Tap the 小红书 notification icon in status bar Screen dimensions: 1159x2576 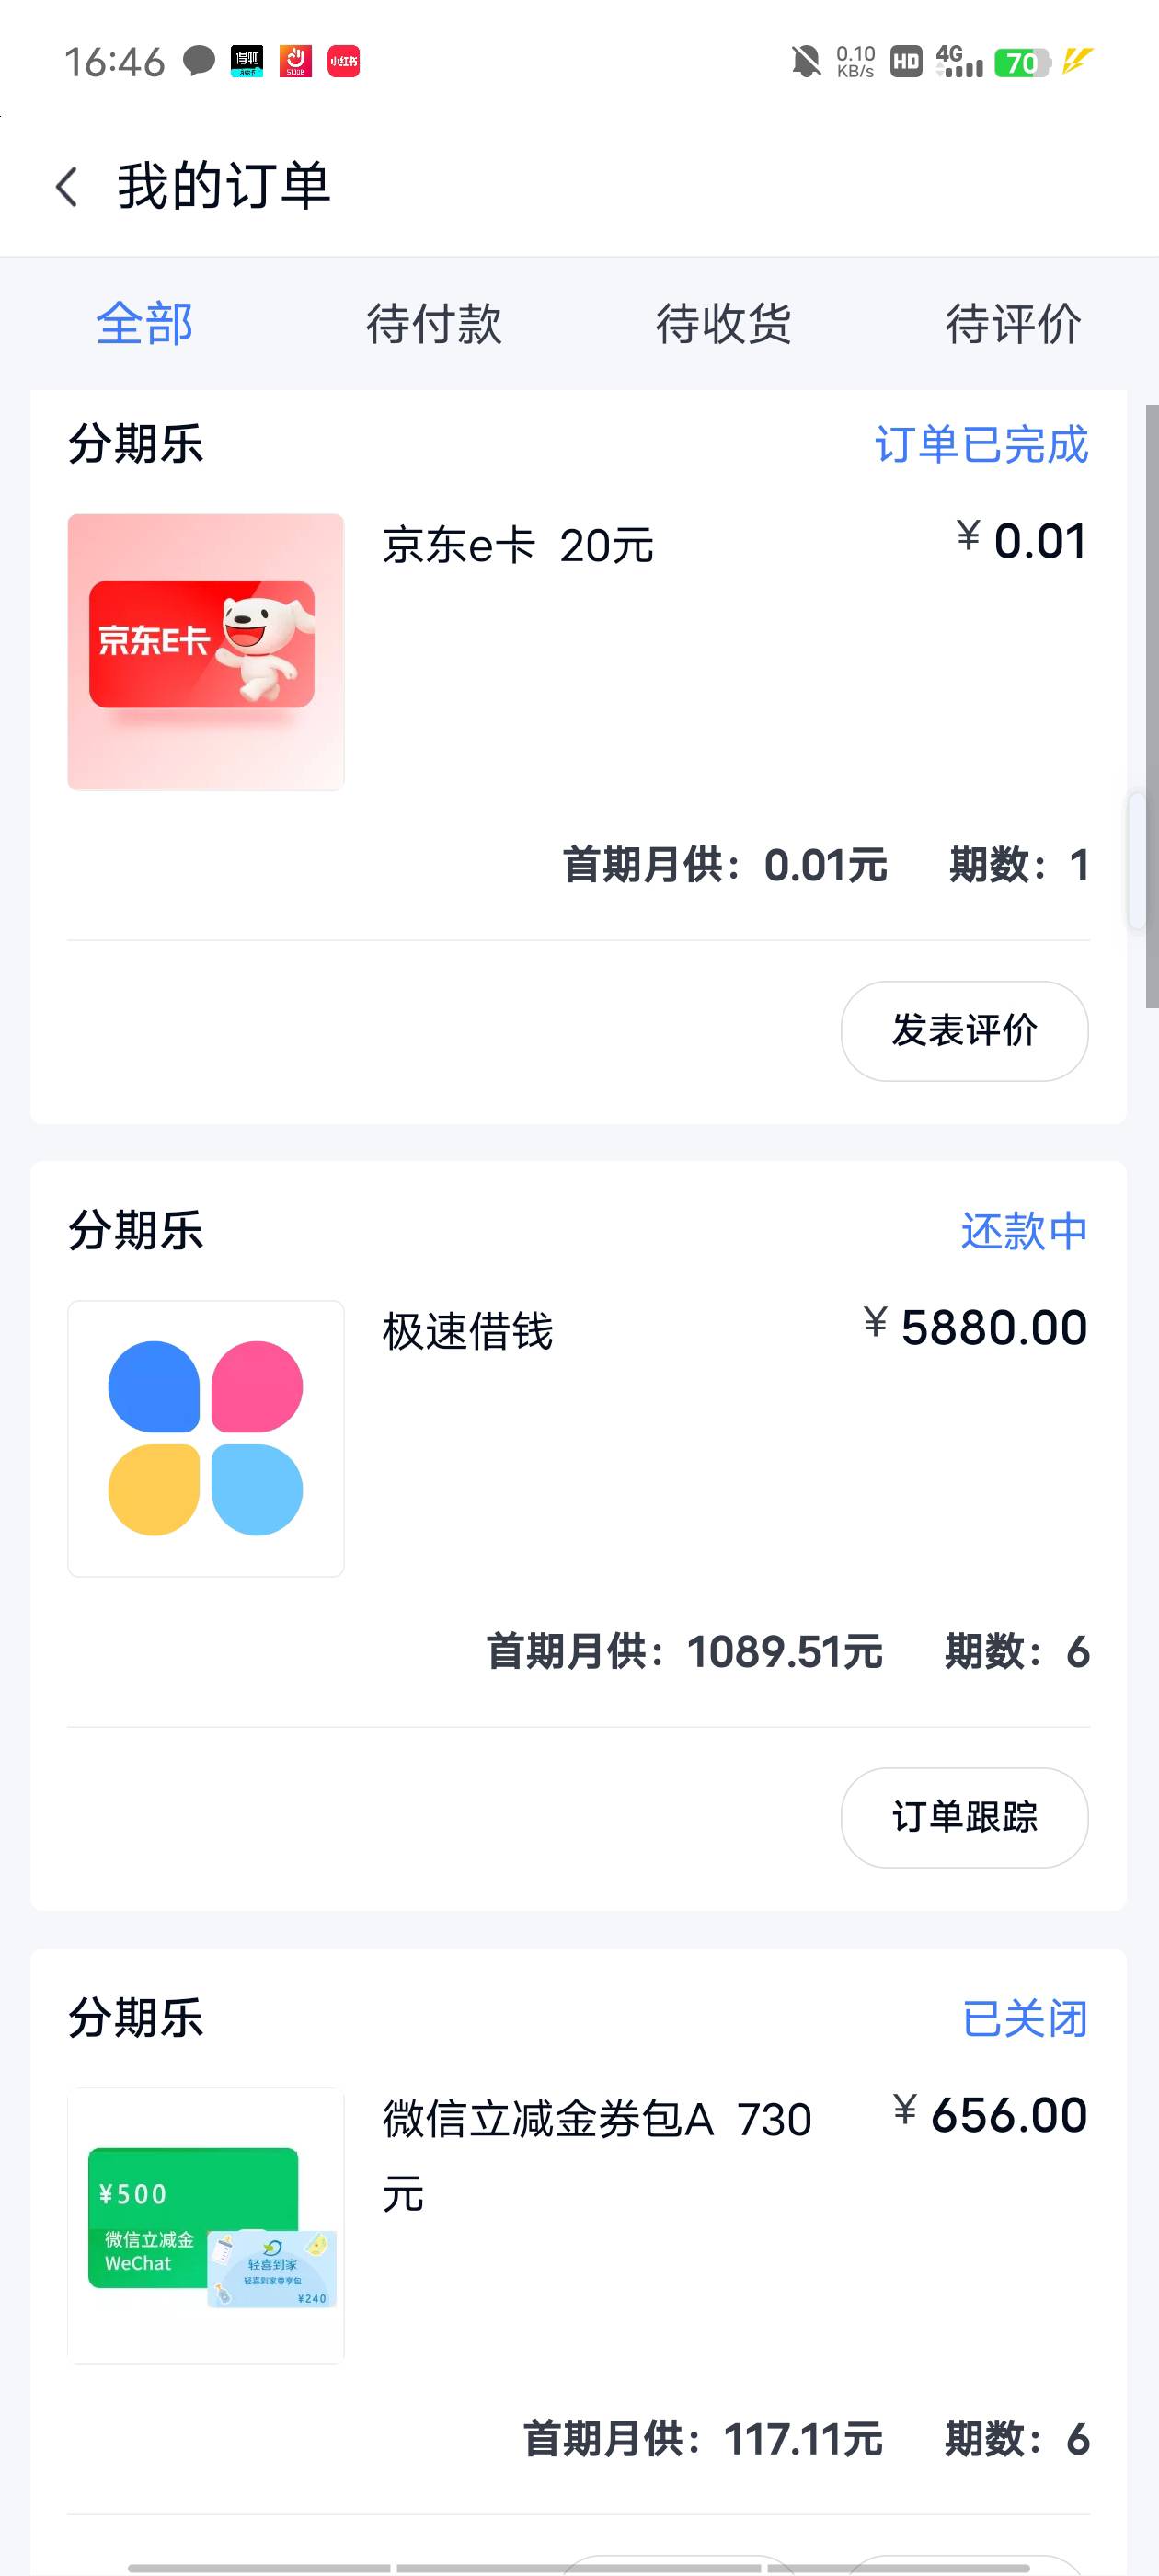coord(343,62)
